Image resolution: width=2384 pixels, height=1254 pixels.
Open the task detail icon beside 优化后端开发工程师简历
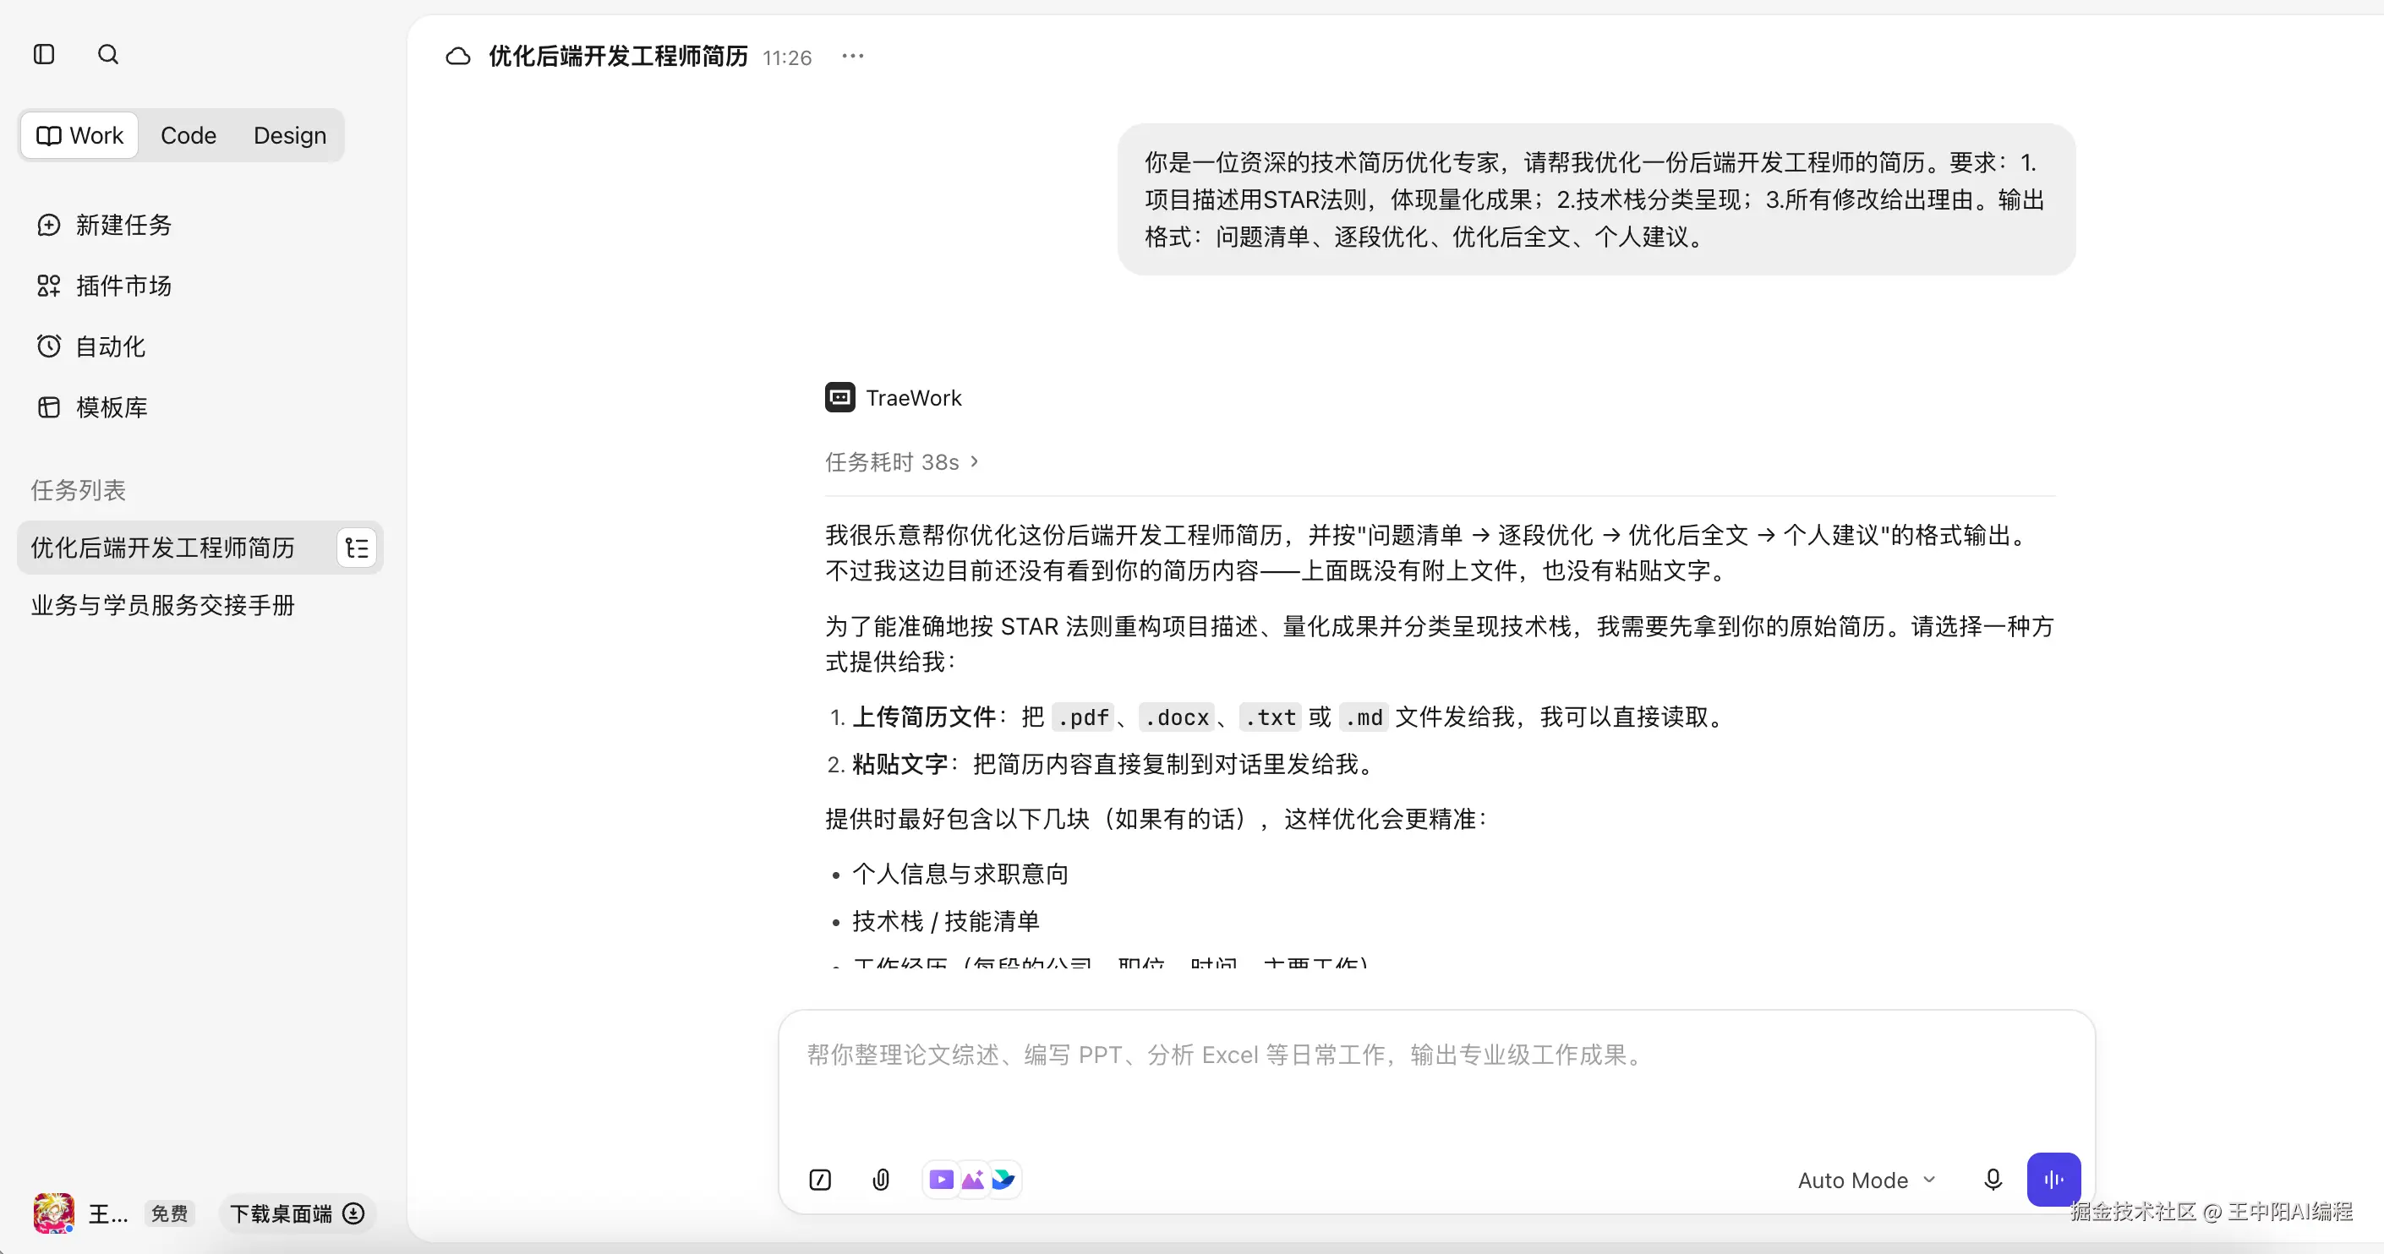358,548
